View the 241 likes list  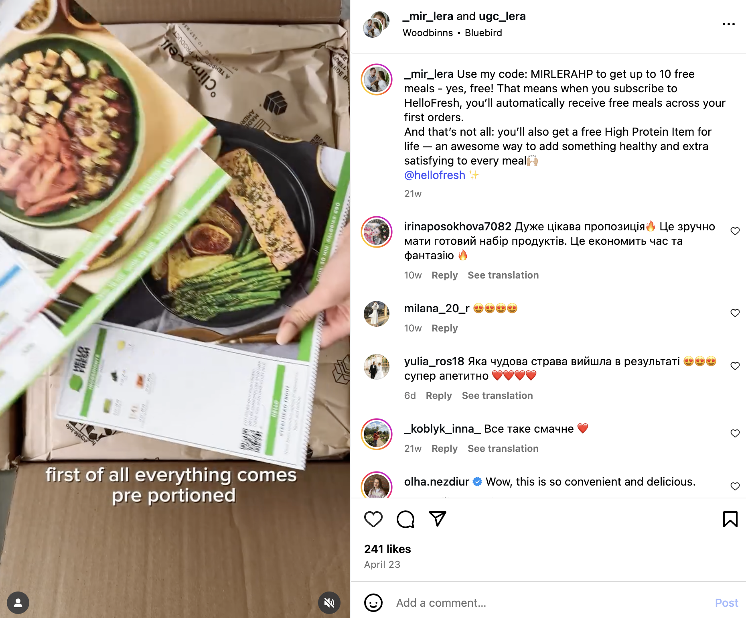pyautogui.click(x=387, y=549)
